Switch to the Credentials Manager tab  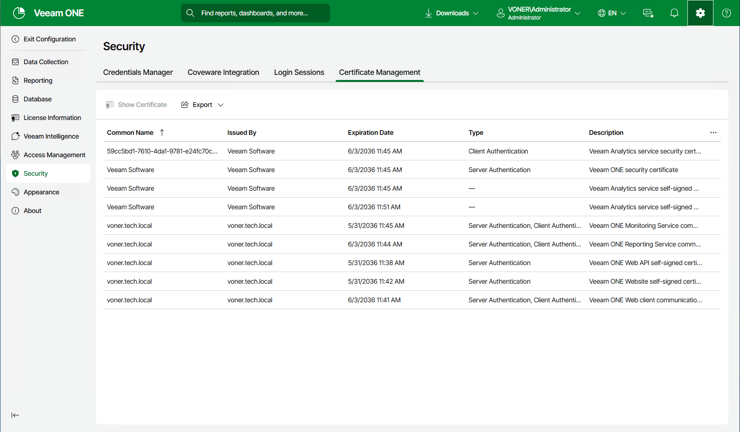(138, 73)
